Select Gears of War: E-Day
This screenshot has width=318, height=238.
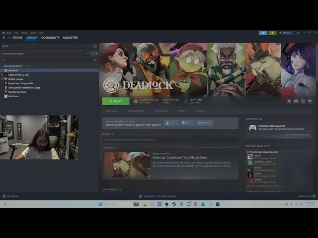[49, 75]
